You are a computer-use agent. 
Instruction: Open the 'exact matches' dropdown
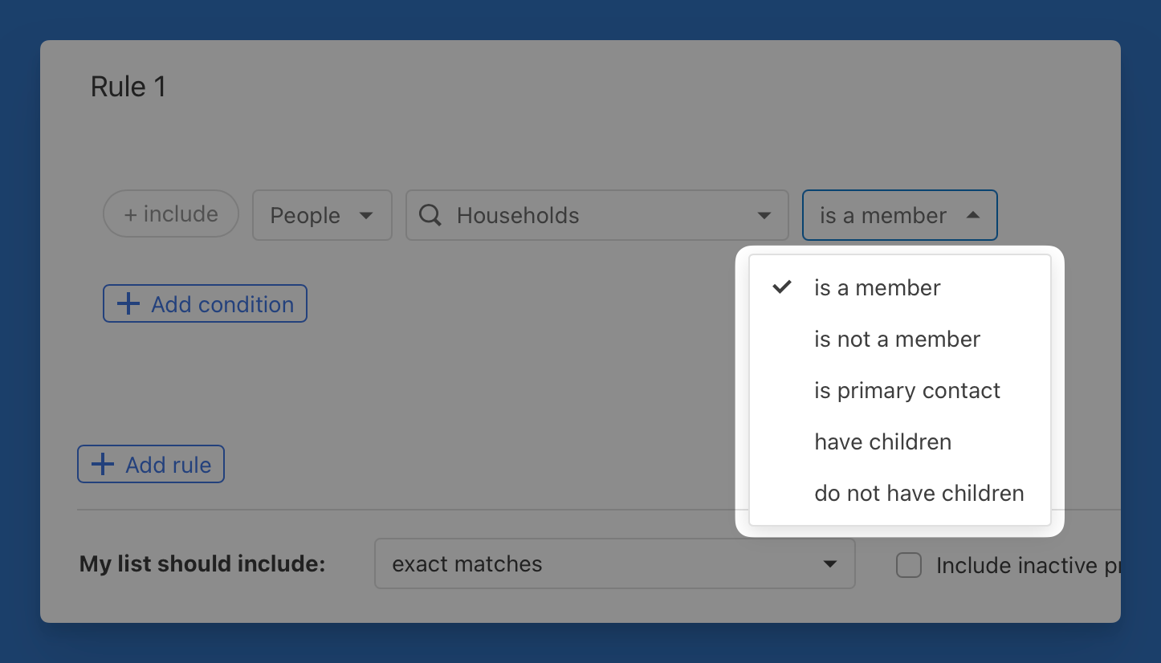tap(614, 564)
